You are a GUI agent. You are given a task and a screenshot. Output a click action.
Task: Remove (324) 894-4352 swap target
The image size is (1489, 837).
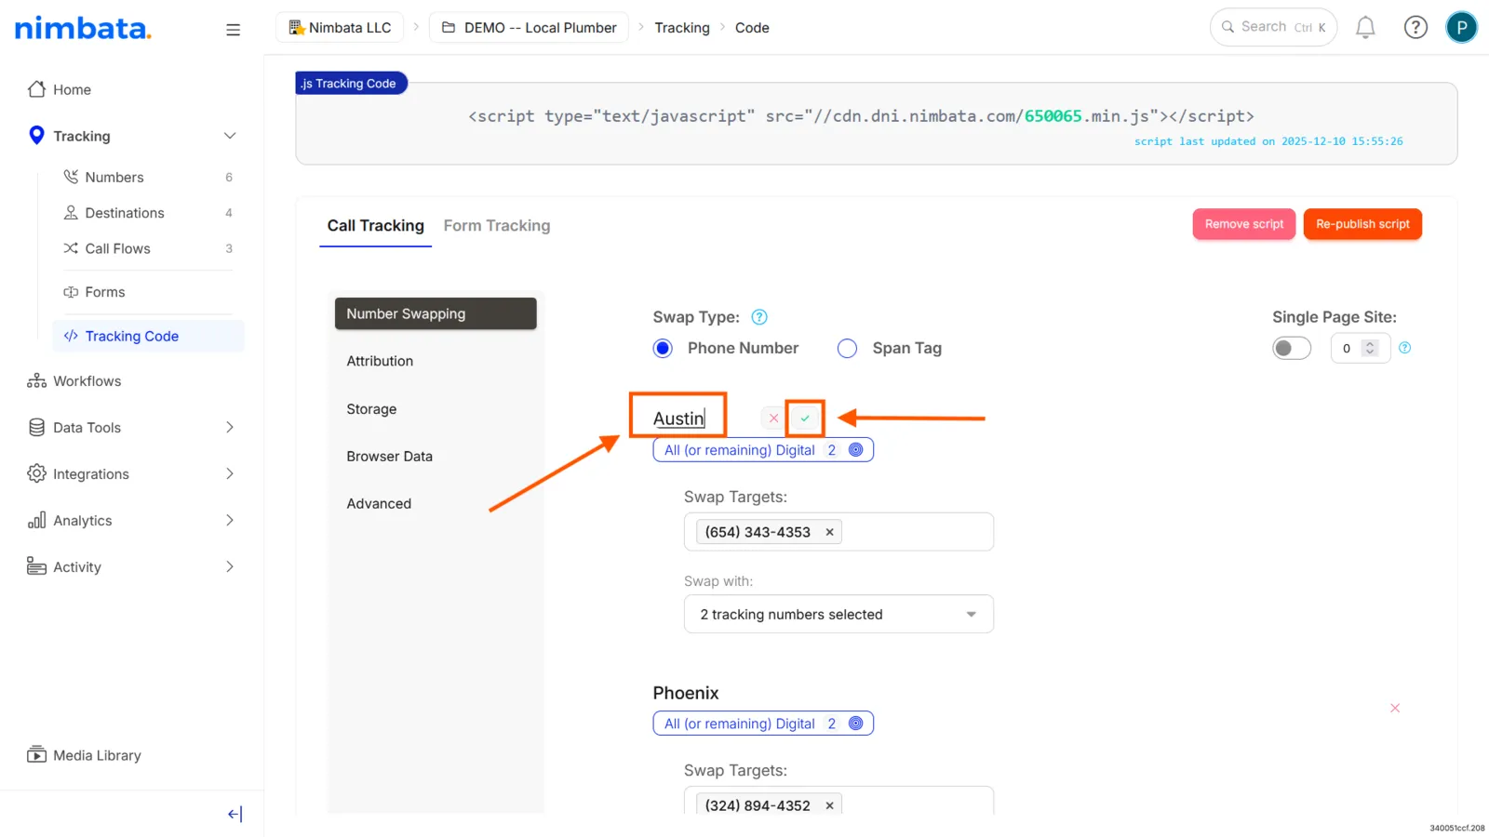(829, 805)
